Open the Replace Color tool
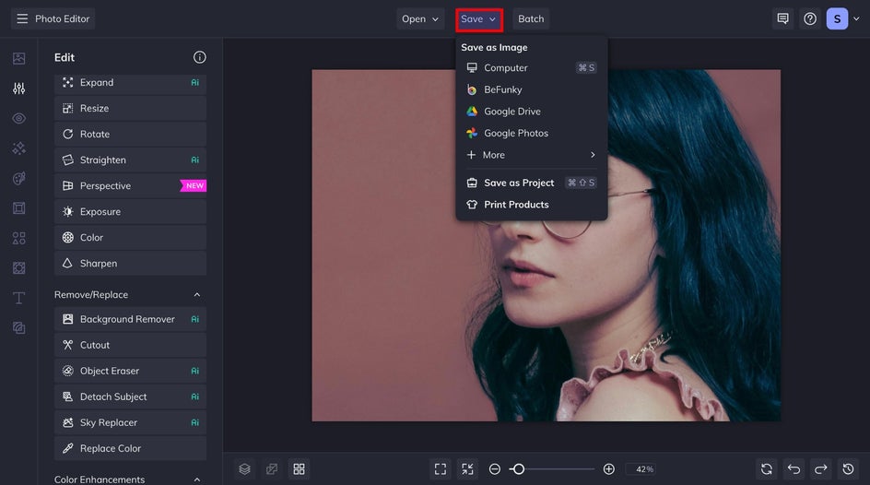 coord(130,448)
